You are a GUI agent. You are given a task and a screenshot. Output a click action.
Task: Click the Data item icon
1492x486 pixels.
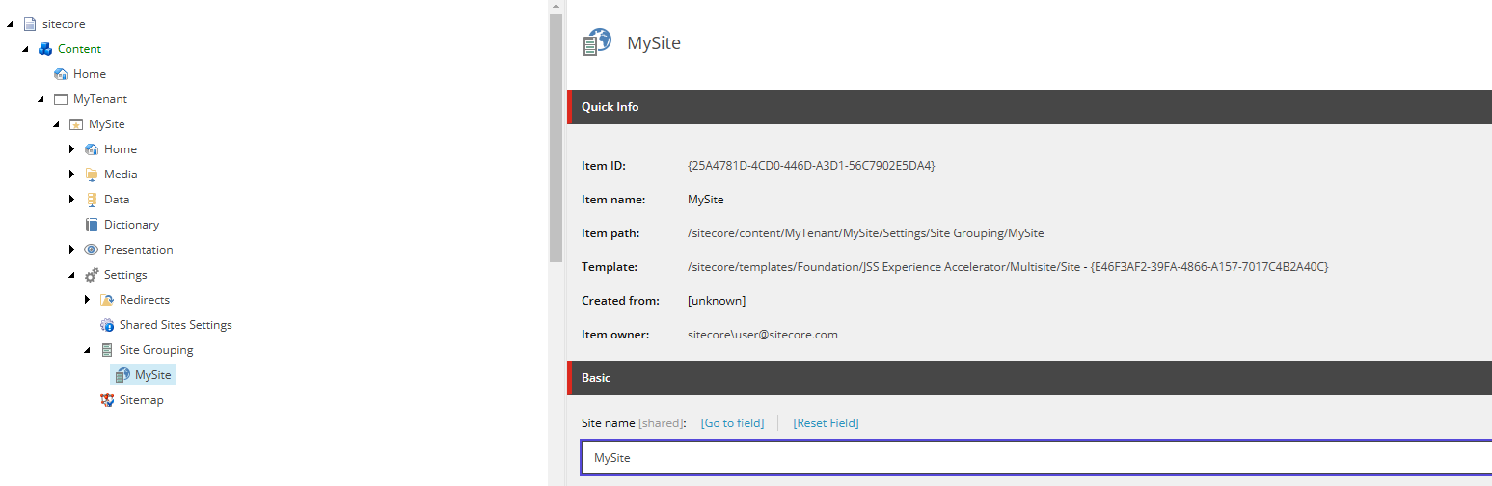tap(92, 199)
